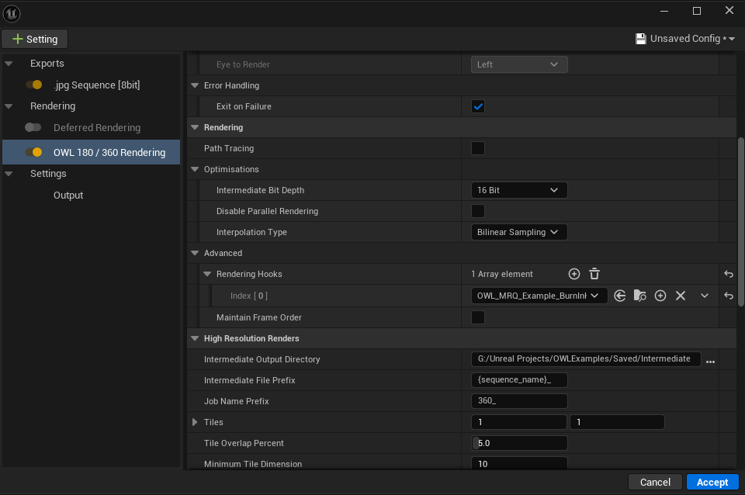This screenshot has height=495, width=745.
Task: Click the Accept button
Action: coord(712,482)
